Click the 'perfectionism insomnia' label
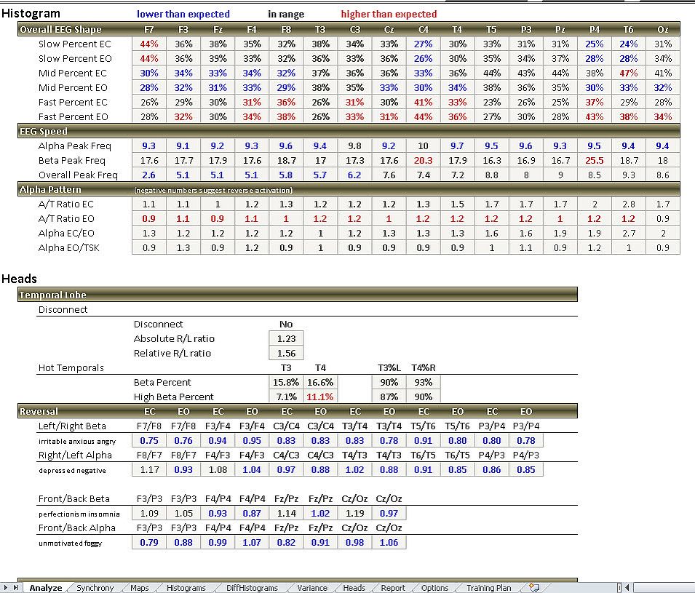 pyautogui.click(x=79, y=514)
